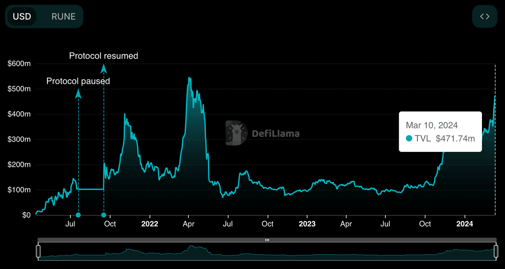The height and width of the screenshot is (269, 505).
Task: Switch chart denomination to USD
Action: click(22, 16)
